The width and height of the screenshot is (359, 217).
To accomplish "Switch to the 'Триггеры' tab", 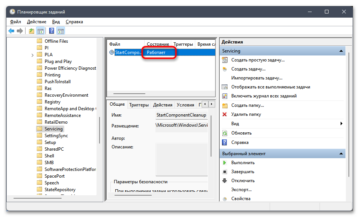I will (139, 105).
